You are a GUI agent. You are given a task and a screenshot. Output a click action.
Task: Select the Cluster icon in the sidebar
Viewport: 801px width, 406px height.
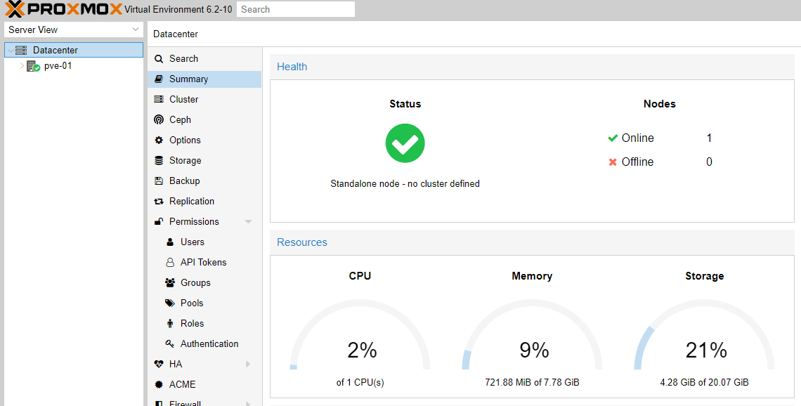[161, 99]
